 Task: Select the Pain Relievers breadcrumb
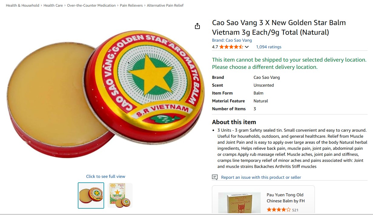(x=131, y=5)
